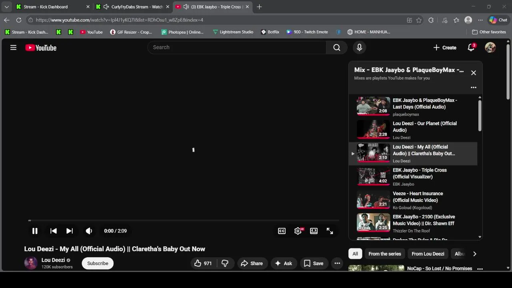Screen dimensions: 512x288
Task: Open Lou Deezi channel name link
Action: (53, 260)
